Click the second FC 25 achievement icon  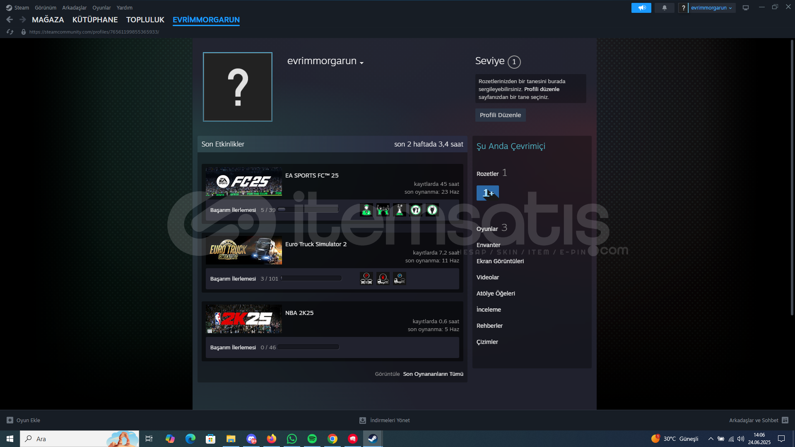[383, 210]
